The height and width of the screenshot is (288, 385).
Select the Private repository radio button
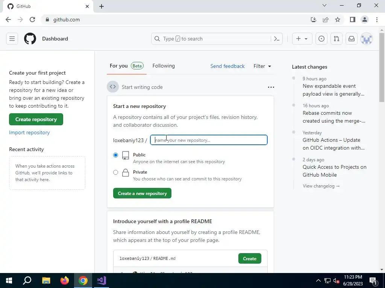click(115, 172)
